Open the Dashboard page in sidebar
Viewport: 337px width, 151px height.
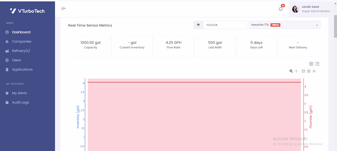pos(21,32)
